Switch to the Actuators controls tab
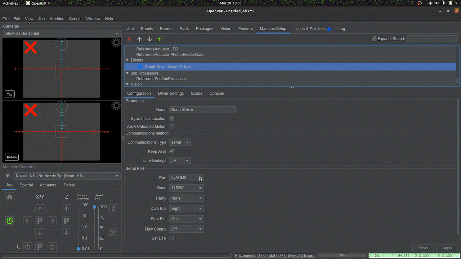461x259 pixels. tap(48, 185)
